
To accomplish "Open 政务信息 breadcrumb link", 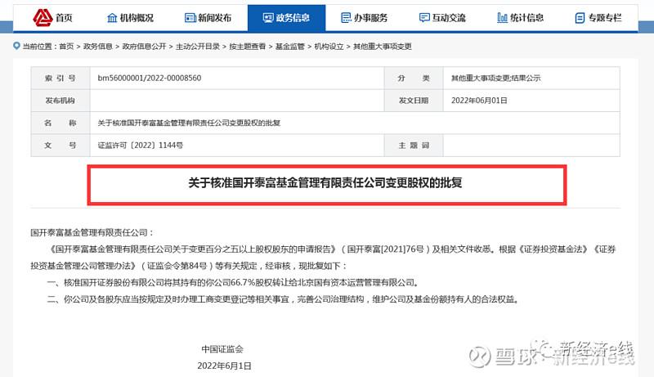I will pyautogui.click(x=98, y=47).
